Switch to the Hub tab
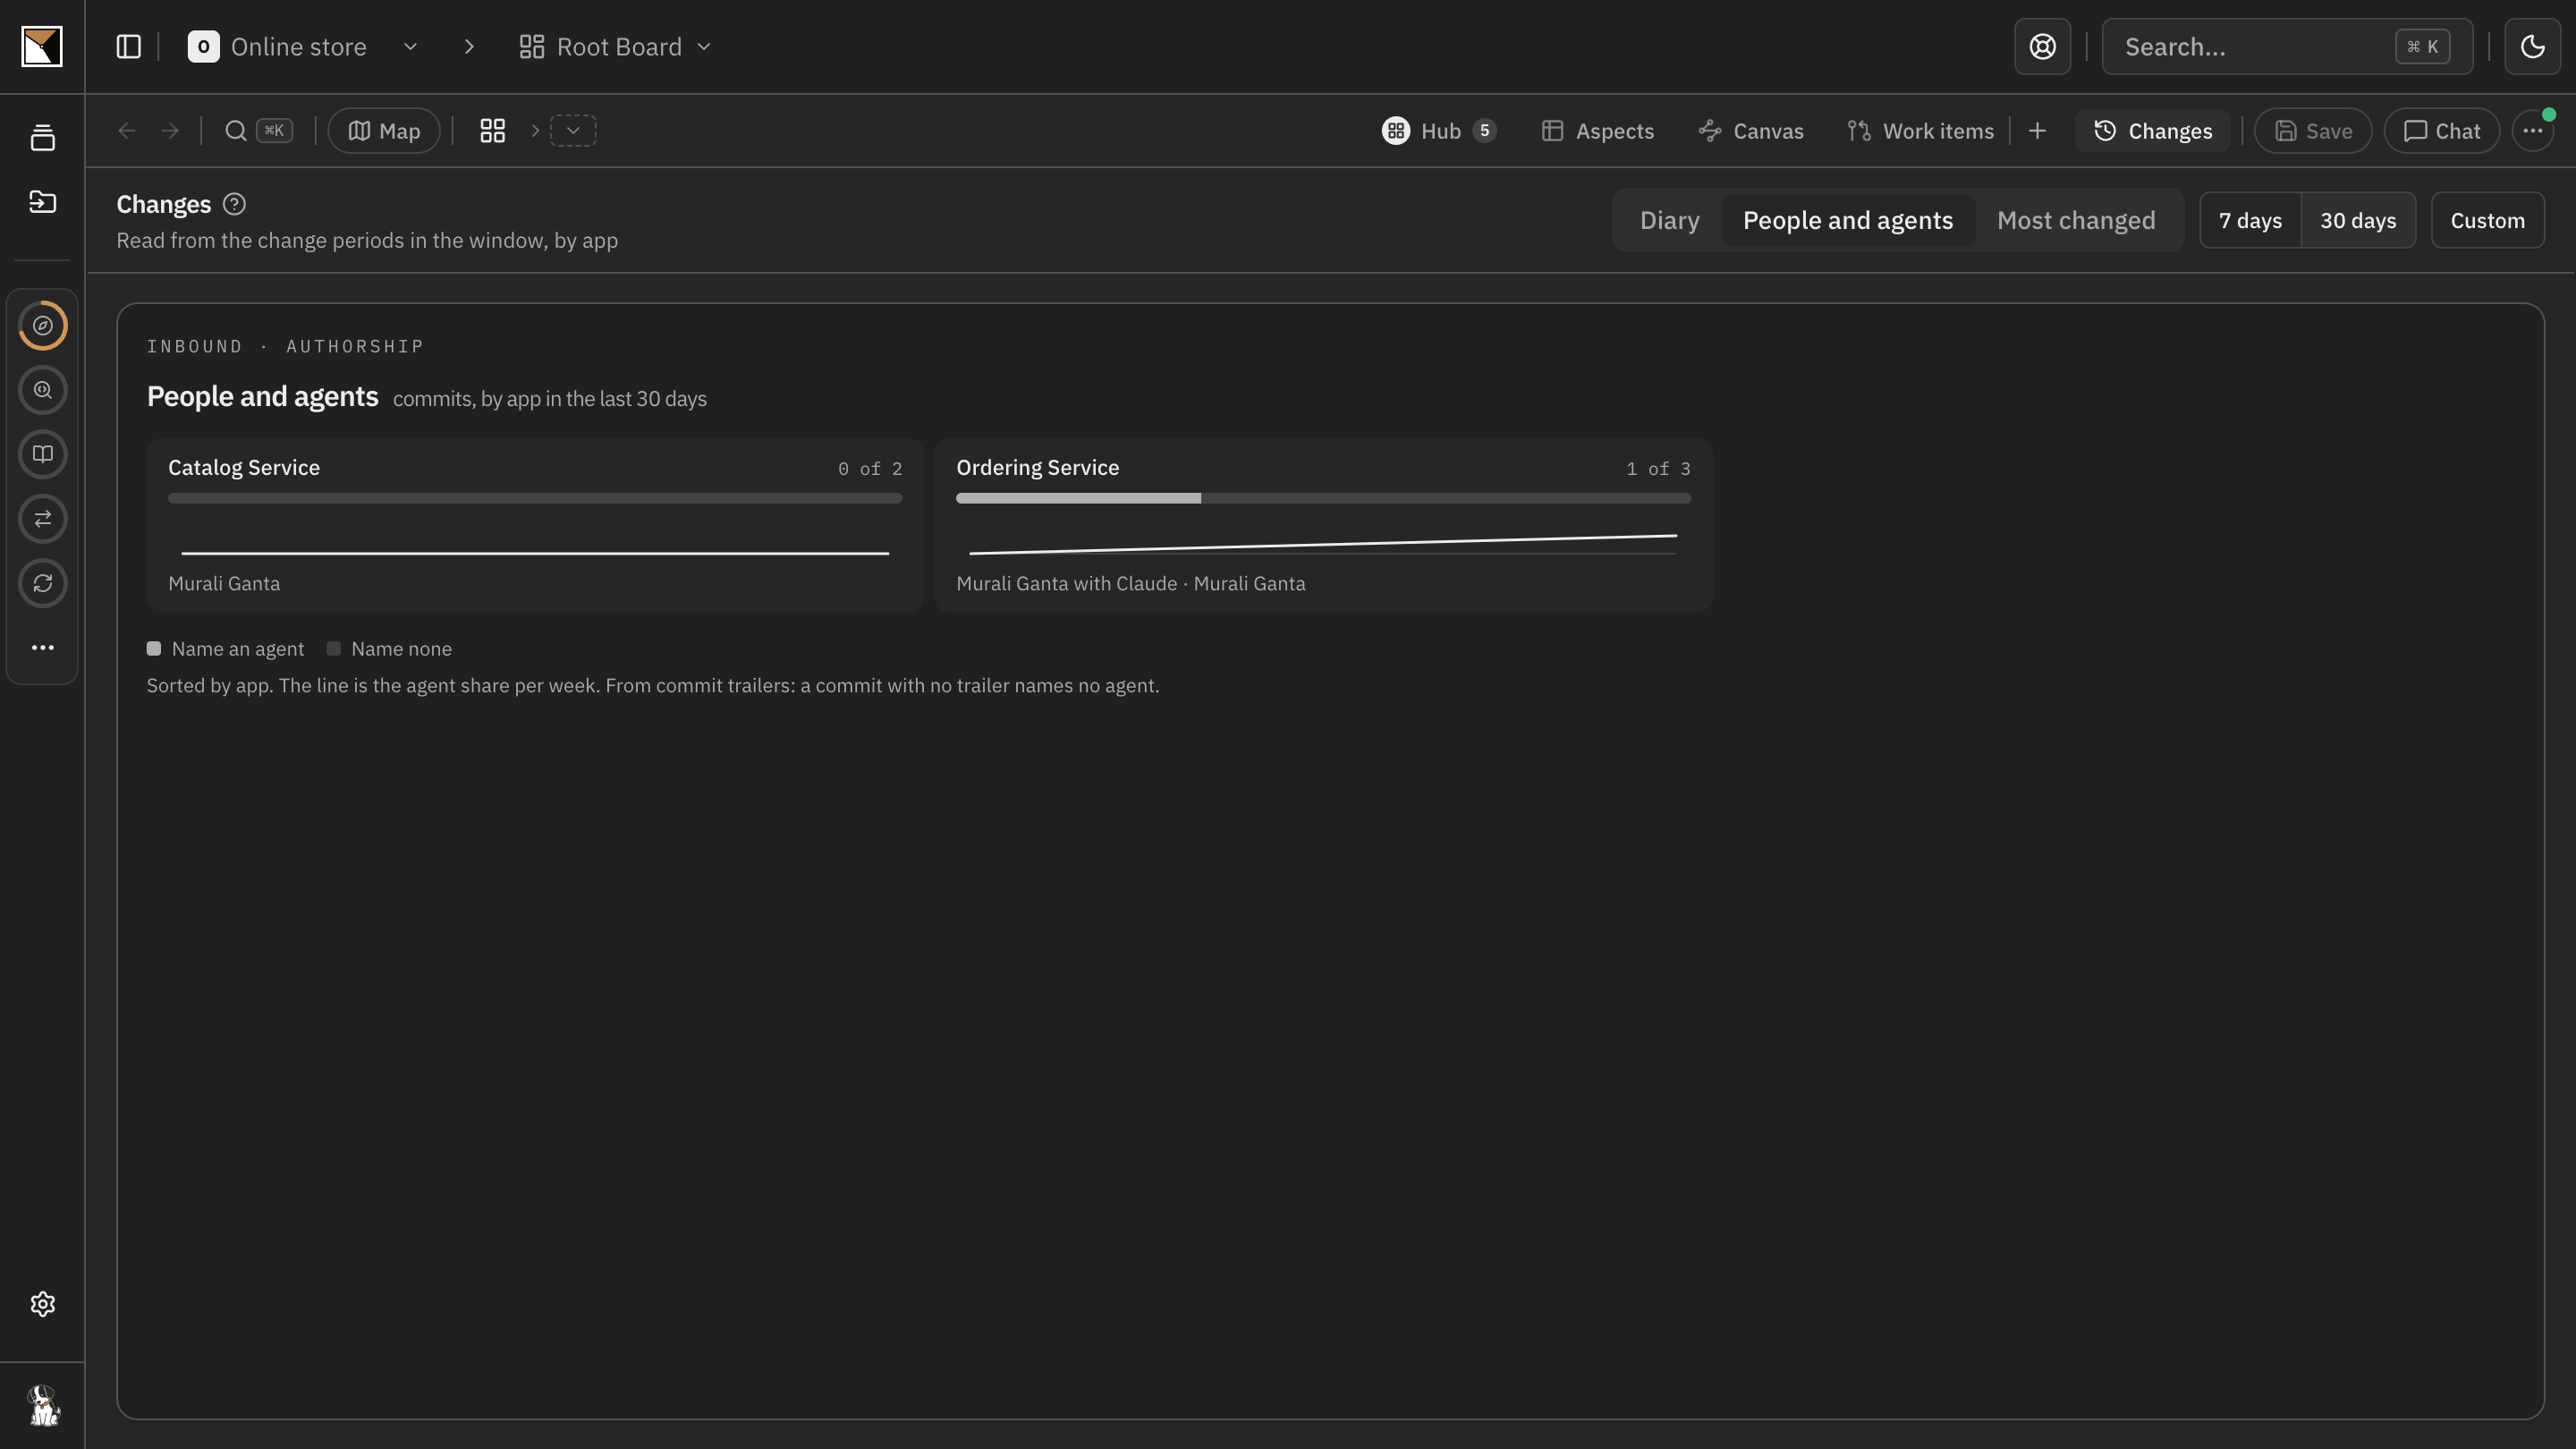The image size is (2576, 1449). pyautogui.click(x=1438, y=131)
